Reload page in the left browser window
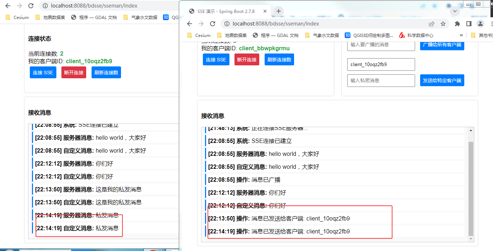Screen dimensions: 493x251 [31, 6]
